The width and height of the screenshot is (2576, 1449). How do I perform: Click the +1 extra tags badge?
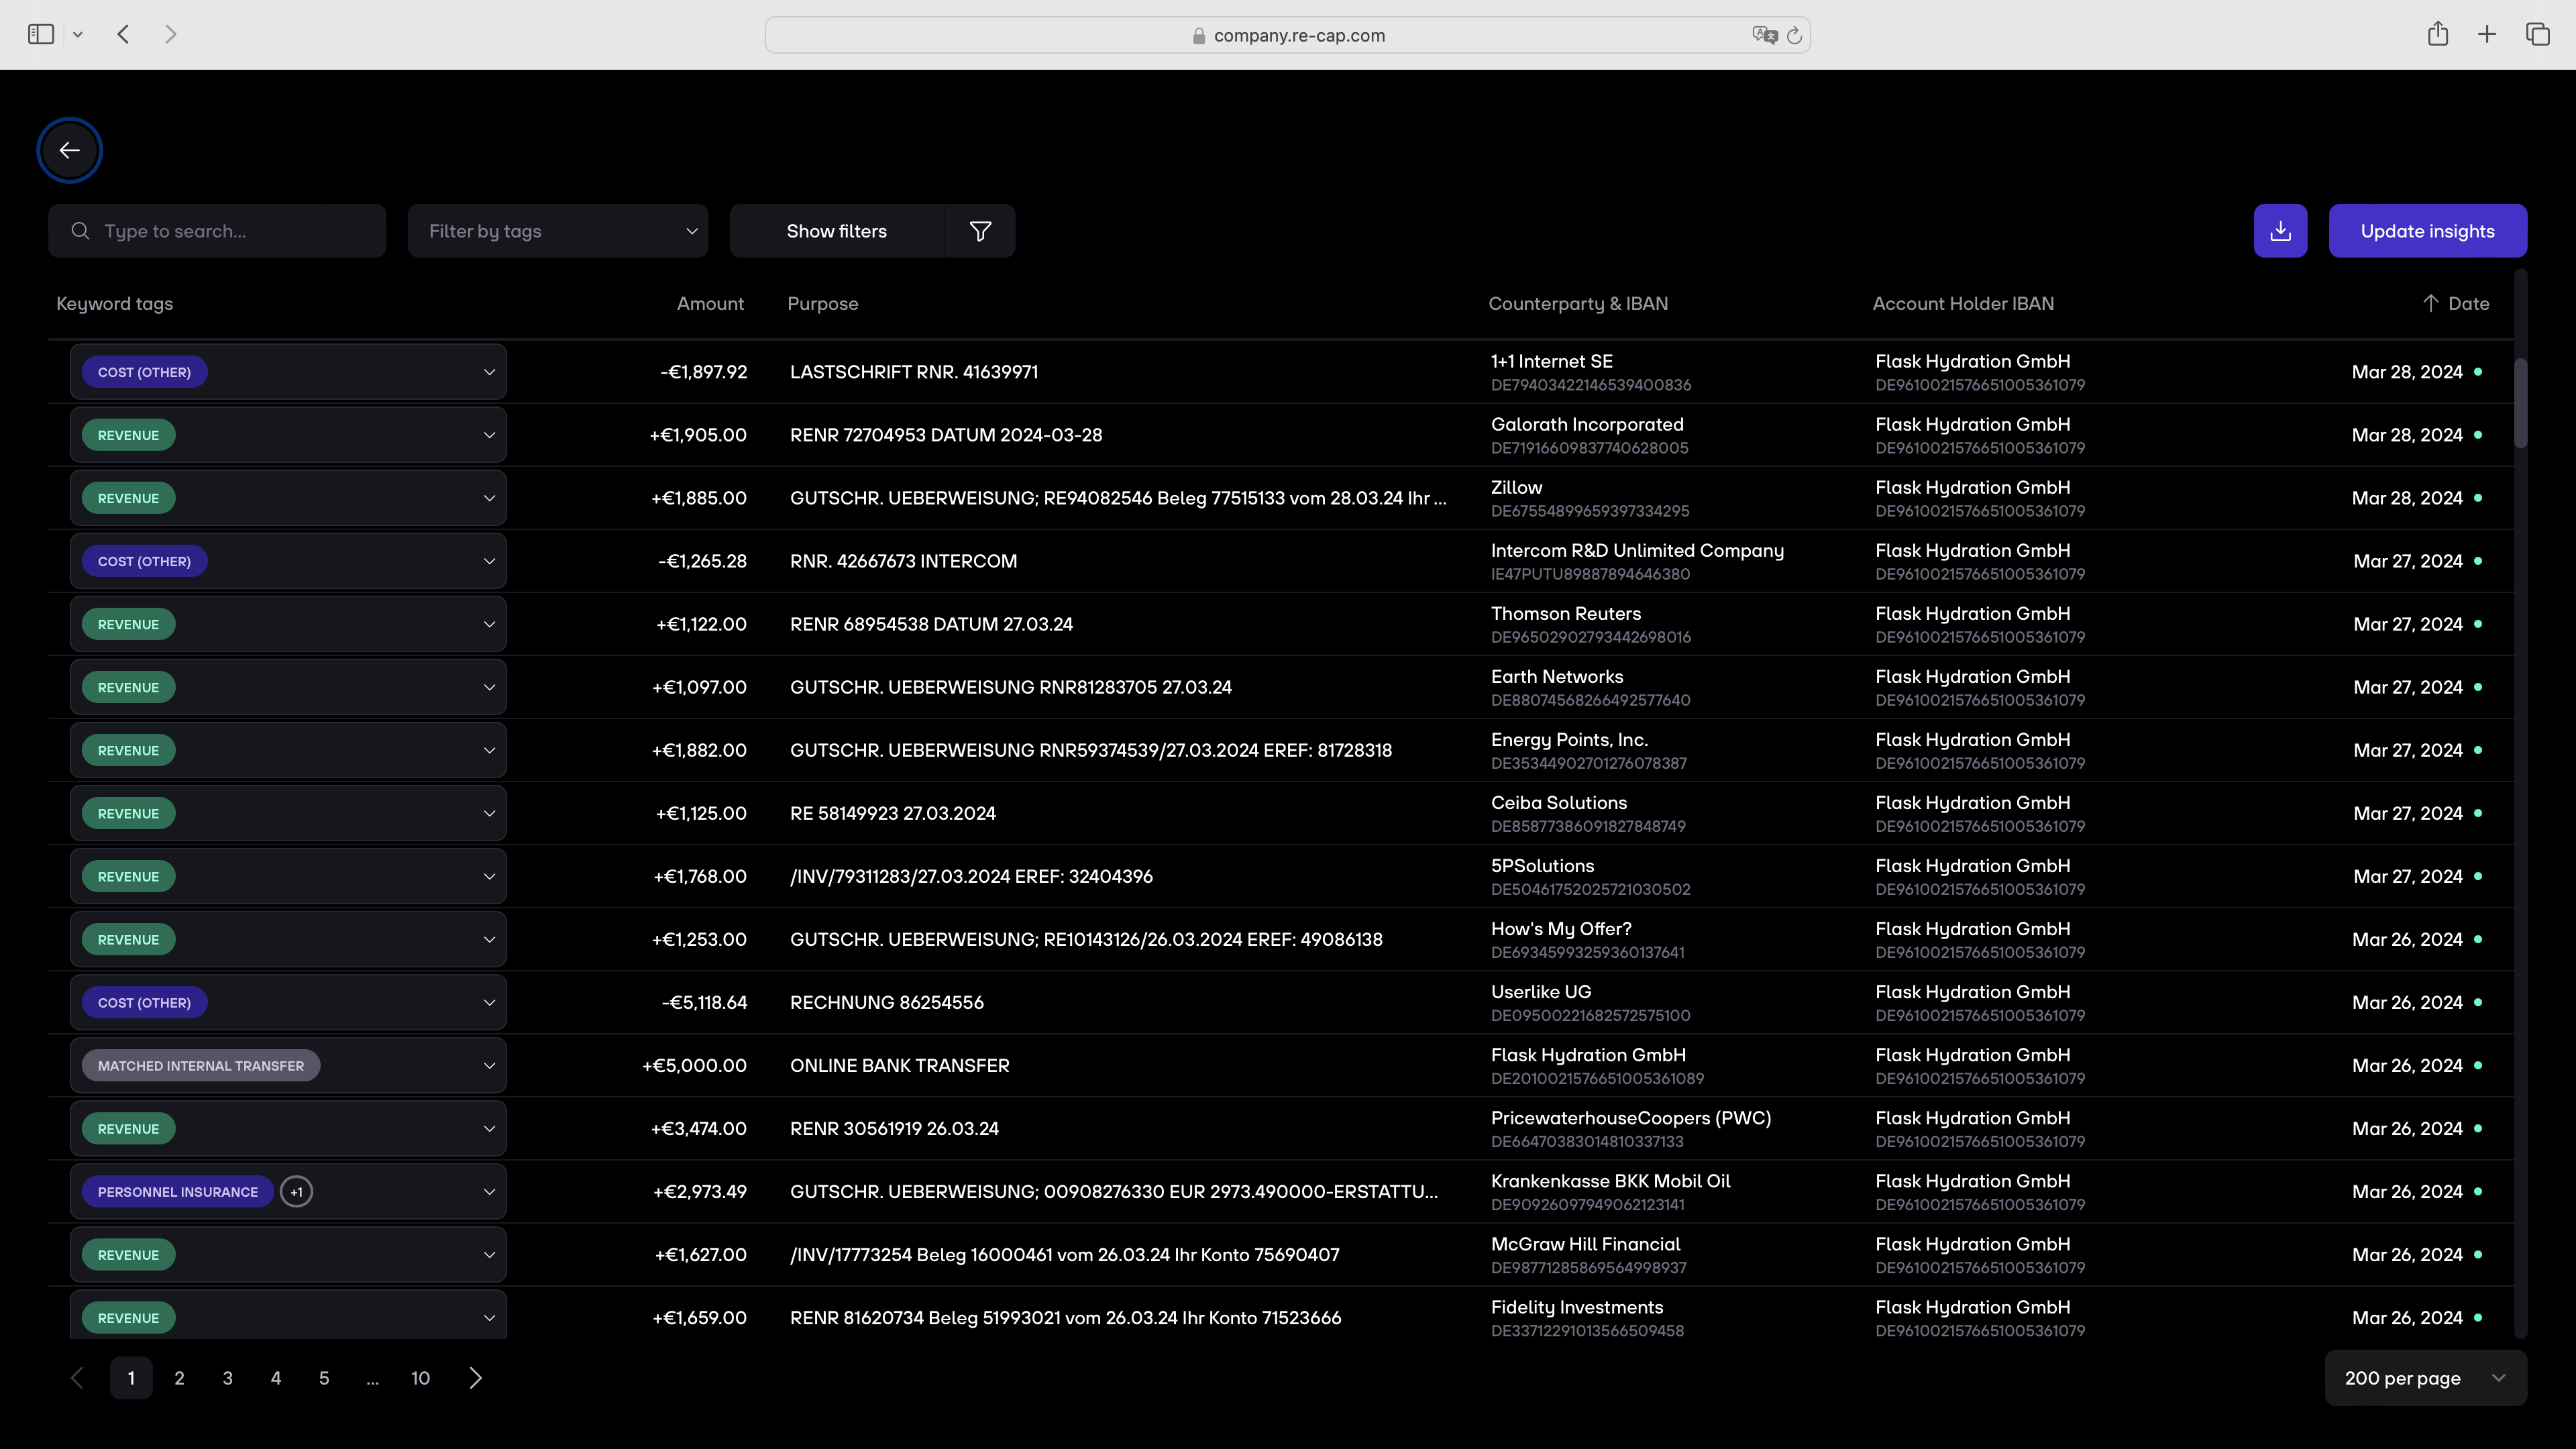296,1192
